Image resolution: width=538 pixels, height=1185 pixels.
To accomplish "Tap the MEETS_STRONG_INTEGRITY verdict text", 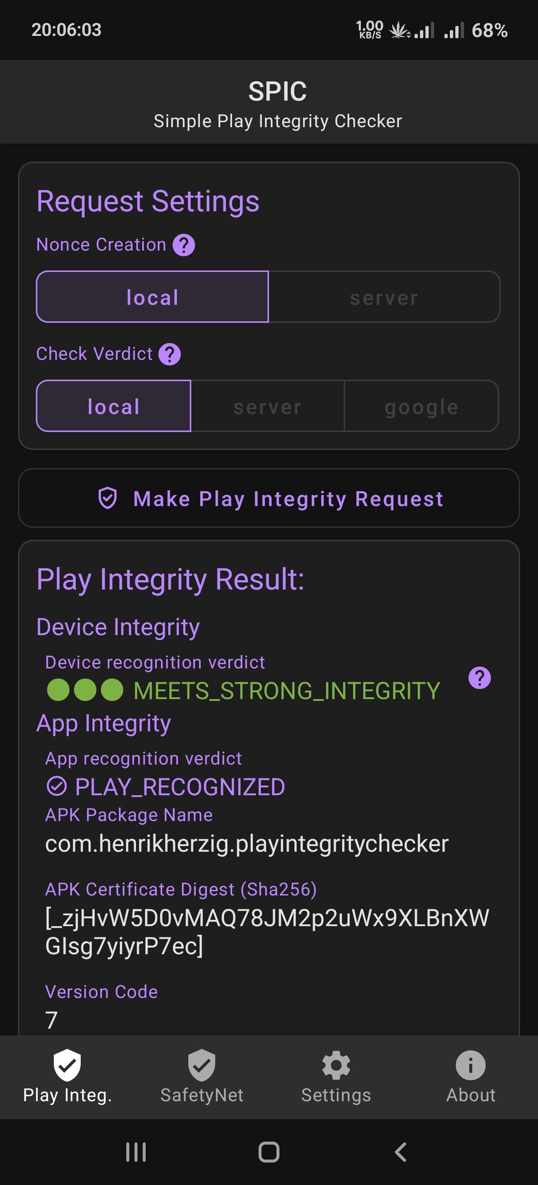I will coord(287,691).
